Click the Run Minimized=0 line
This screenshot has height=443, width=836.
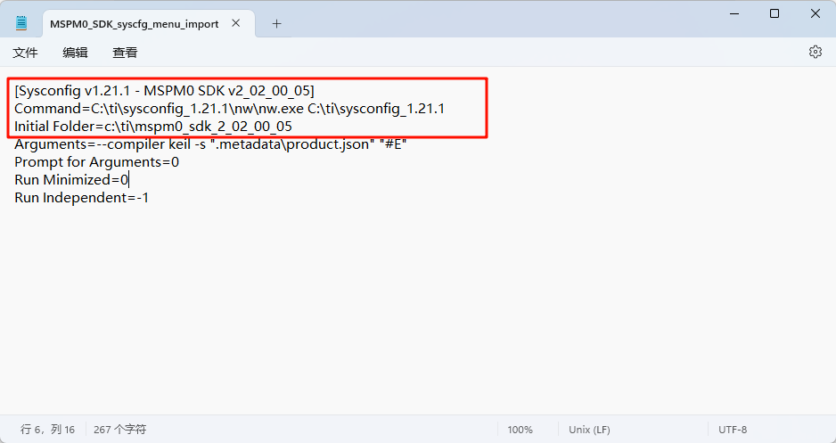(71, 180)
